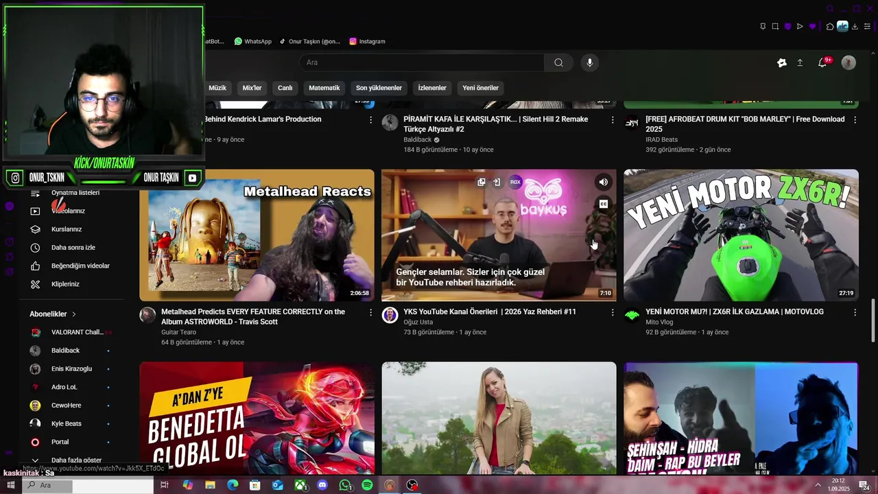Activate voice search microphone
The image size is (878, 494).
point(589,62)
